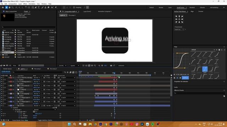Select the Type tool
This screenshot has height=127, width=227.
39,7
